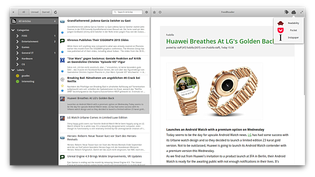Toggle unread dot on Khronos article
Viewport: 315px width, 177px height.
click(62, 52)
